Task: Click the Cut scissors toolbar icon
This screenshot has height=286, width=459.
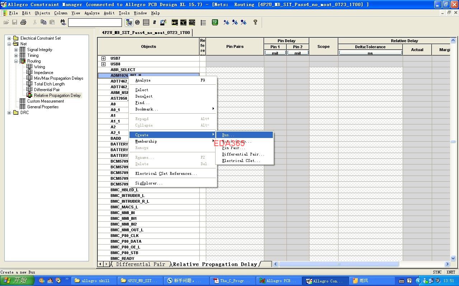Action: tap(35, 22)
